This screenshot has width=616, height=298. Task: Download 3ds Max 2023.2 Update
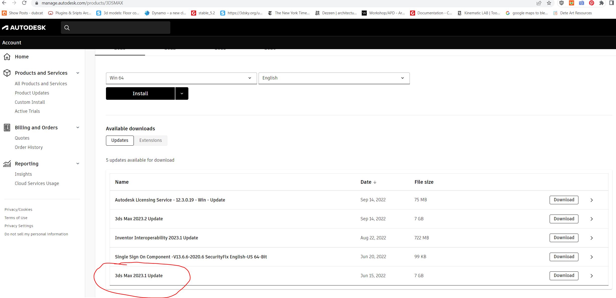click(564, 219)
